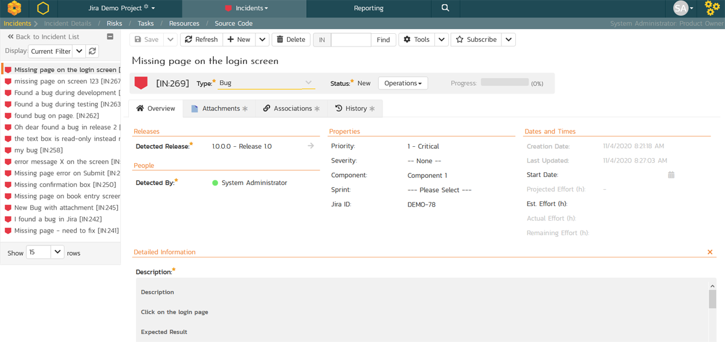Click the orange Spira home logo
Screen dimensions: 725x342
[x=14, y=8]
